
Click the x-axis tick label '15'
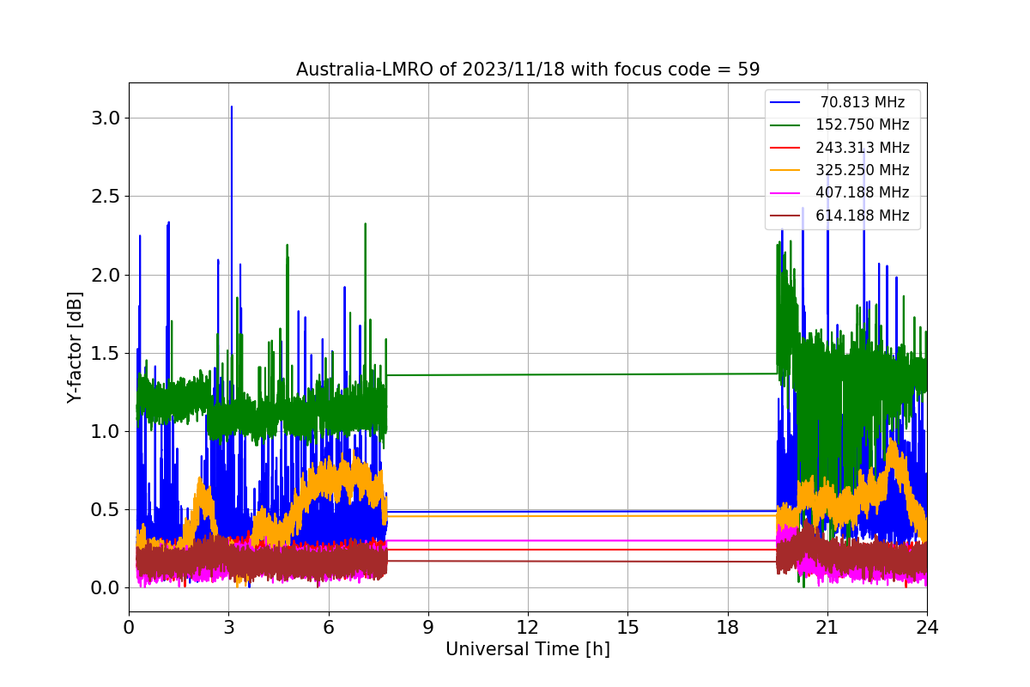[x=627, y=628]
